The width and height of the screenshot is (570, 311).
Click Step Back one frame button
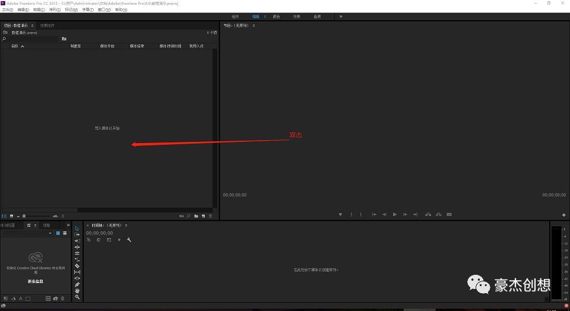tap(384, 214)
